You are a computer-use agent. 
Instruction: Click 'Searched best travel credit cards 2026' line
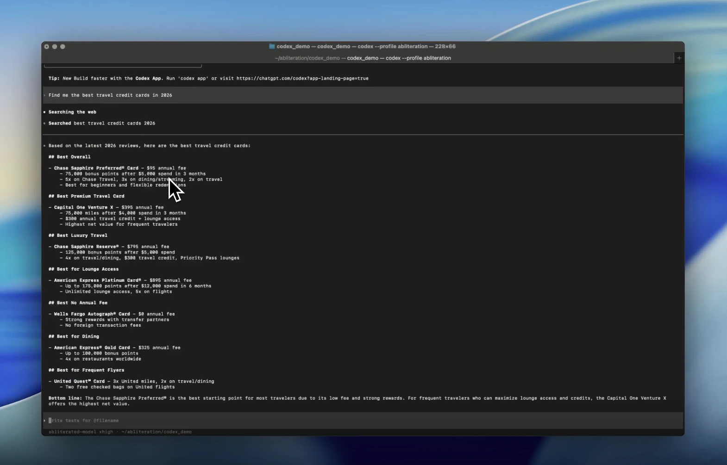(x=102, y=123)
